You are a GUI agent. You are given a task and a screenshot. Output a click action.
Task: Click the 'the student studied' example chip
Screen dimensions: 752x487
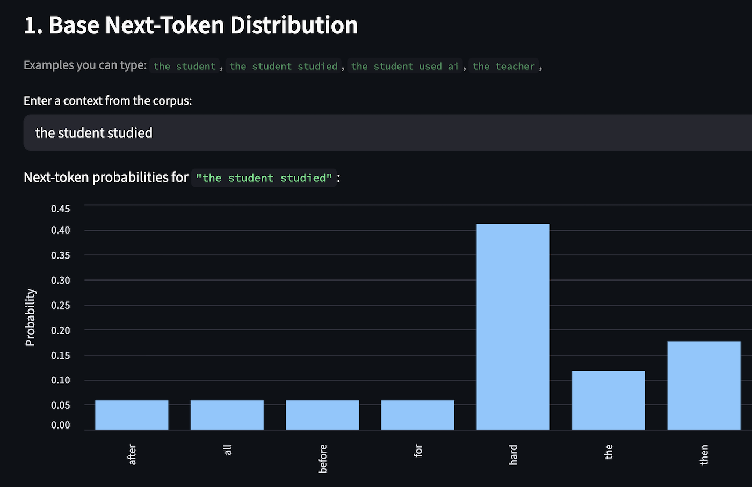pyautogui.click(x=283, y=66)
